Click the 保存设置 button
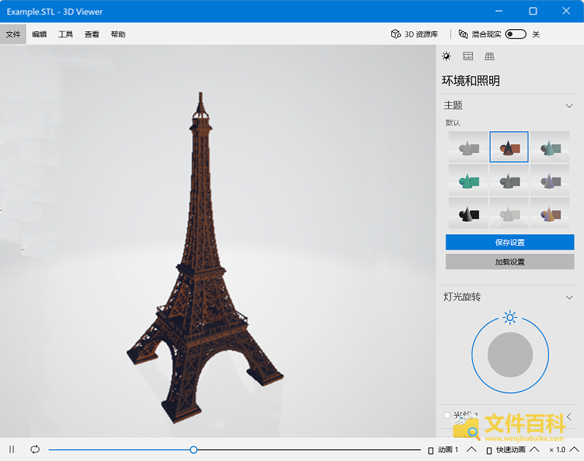The width and height of the screenshot is (584, 461). [510, 242]
